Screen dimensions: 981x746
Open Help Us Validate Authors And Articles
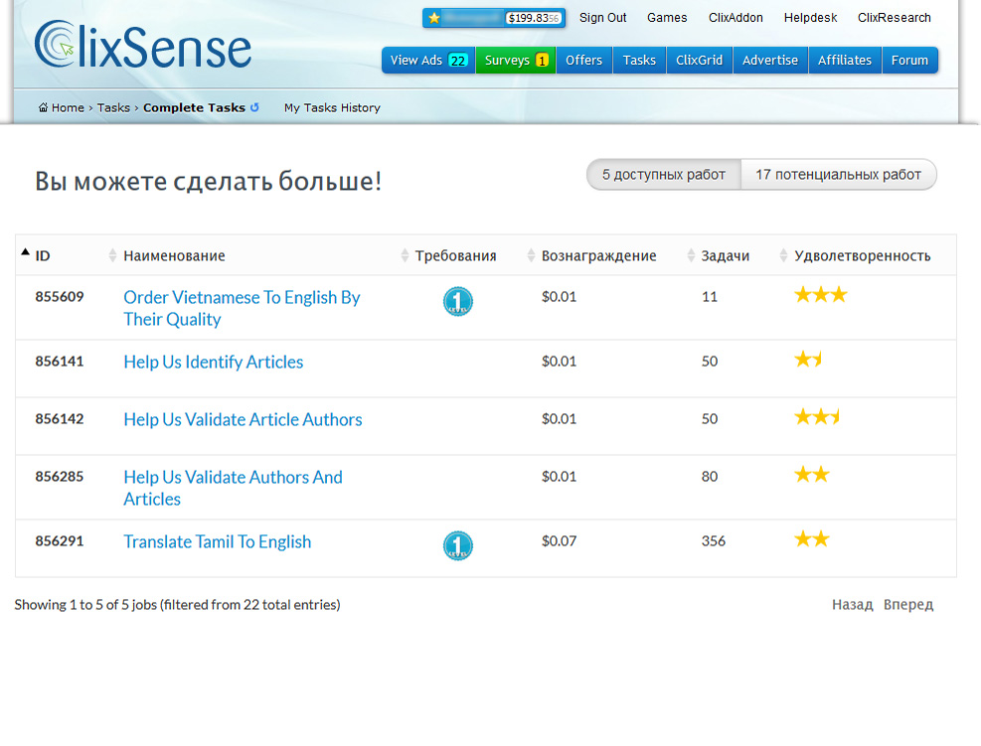click(233, 488)
